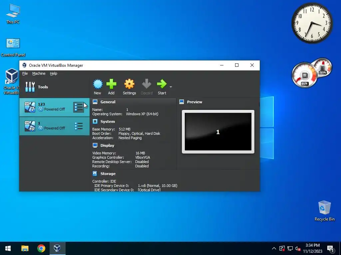
Task: Click the network tray icon
Action: (x=290, y=248)
